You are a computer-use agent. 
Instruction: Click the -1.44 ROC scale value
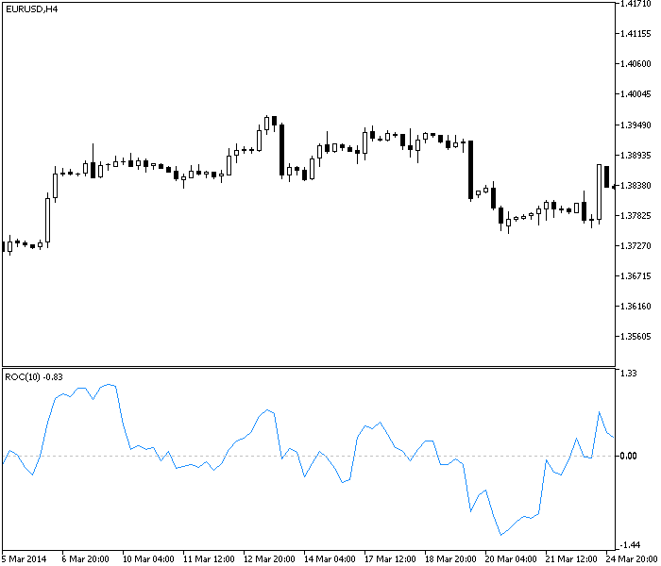[x=628, y=546]
